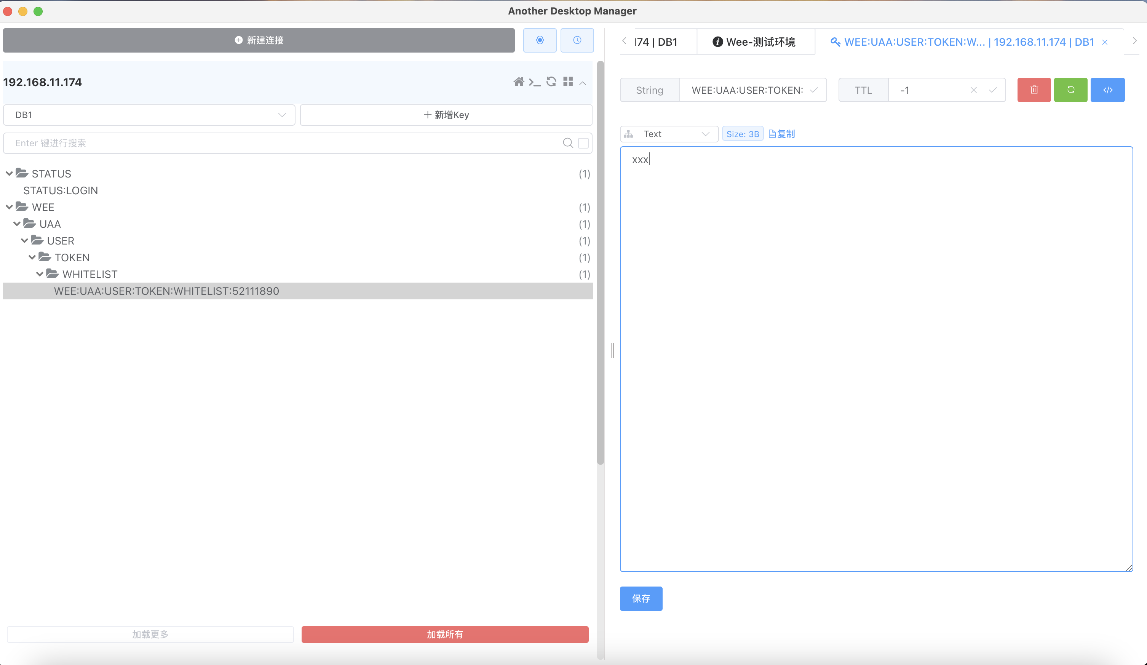Collapse the STATUS folder

(9, 173)
